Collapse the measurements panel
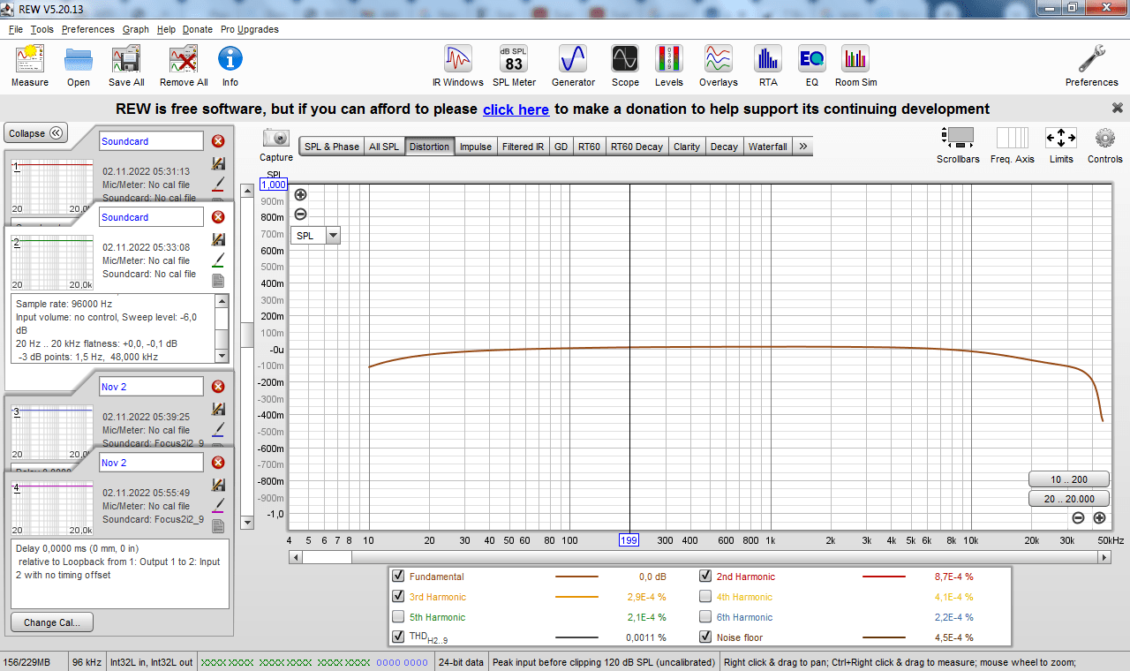This screenshot has width=1130, height=671. point(36,133)
